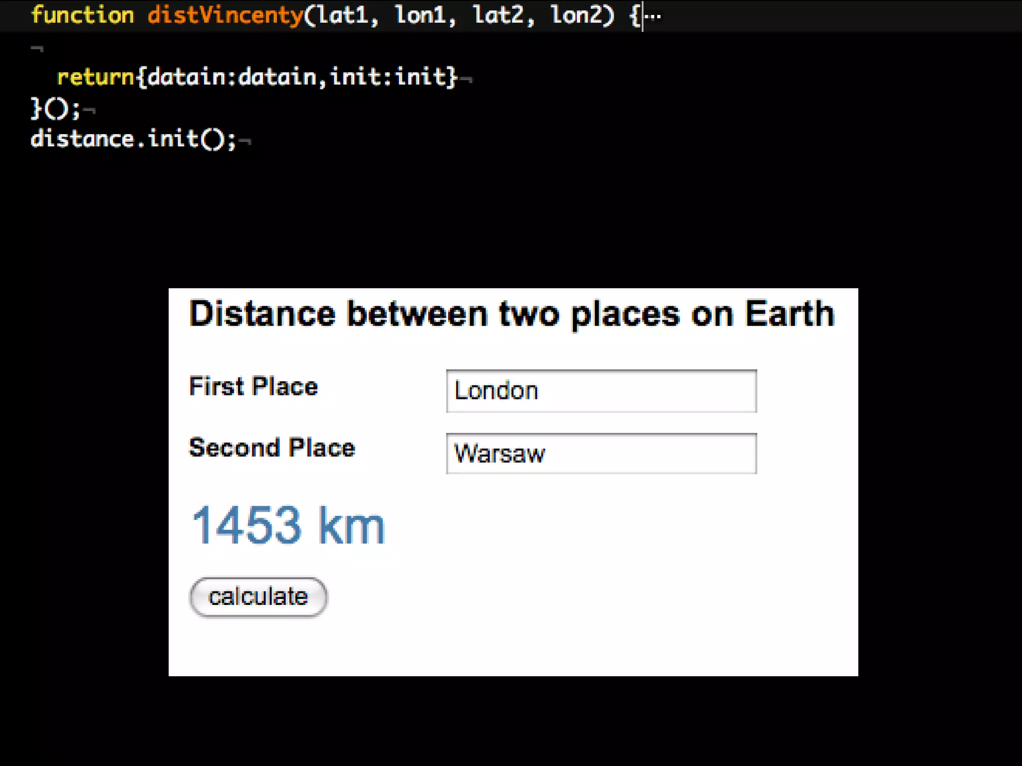Click the lon1 parameter in the code
The image size is (1022, 766).
tap(421, 15)
